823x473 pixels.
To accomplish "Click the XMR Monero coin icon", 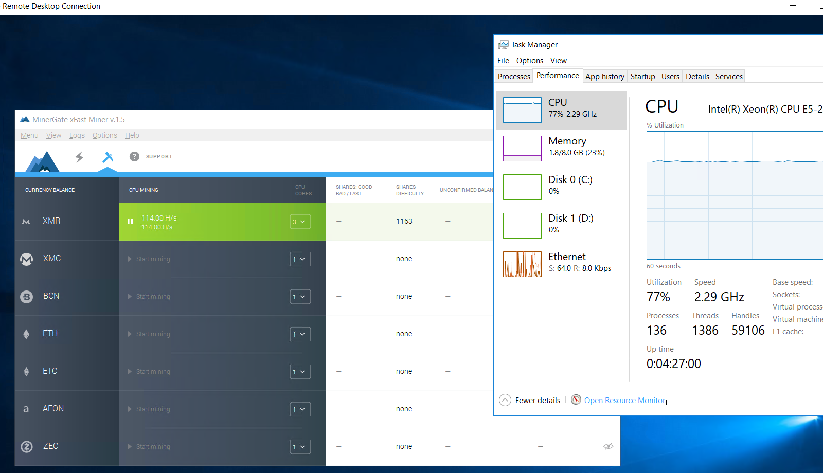I will pyautogui.click(x=26, y=222).
